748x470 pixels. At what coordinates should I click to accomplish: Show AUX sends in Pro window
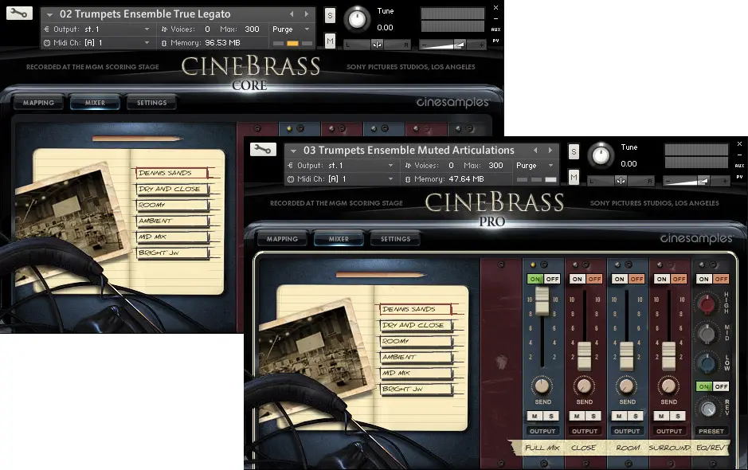pos(739,166)
